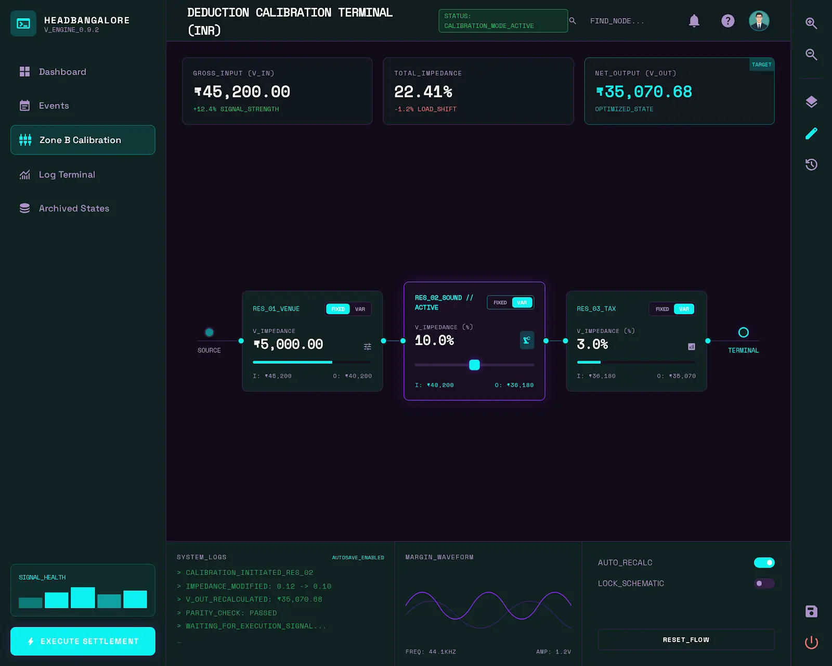This screenshot has height=666, width=832.
Task: Open the help question mark icon
Action: (x=727, y=21)
